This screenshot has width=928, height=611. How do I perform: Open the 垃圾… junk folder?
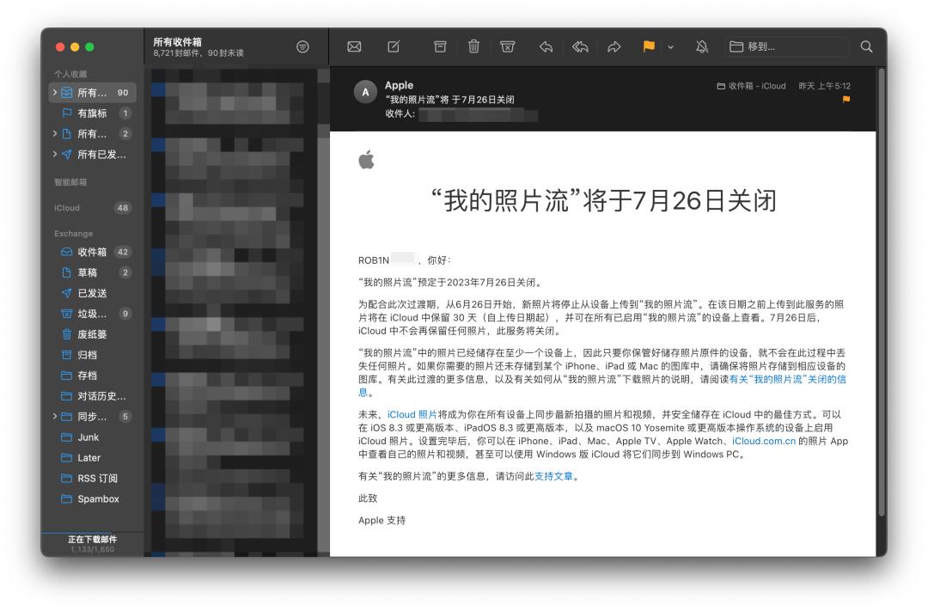pyautogui.click(x=92, y=314)
